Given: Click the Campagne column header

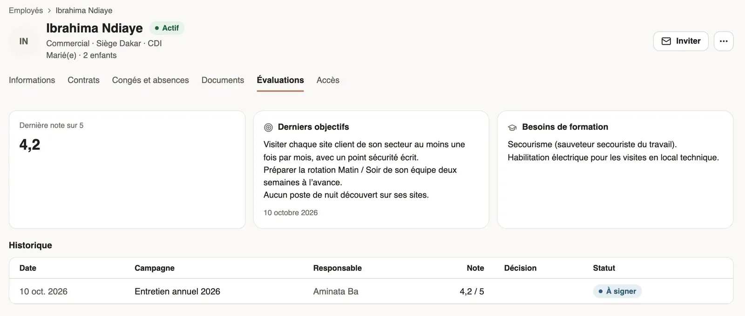Looking at the screenshot, I should click(x=155, y=268).
